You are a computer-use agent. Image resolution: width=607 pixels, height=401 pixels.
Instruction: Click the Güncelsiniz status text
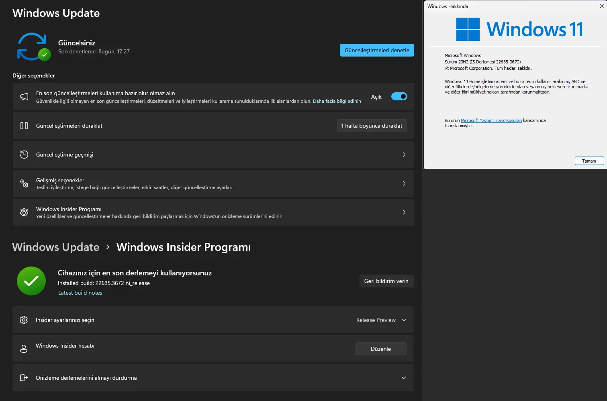click(77, 43)
